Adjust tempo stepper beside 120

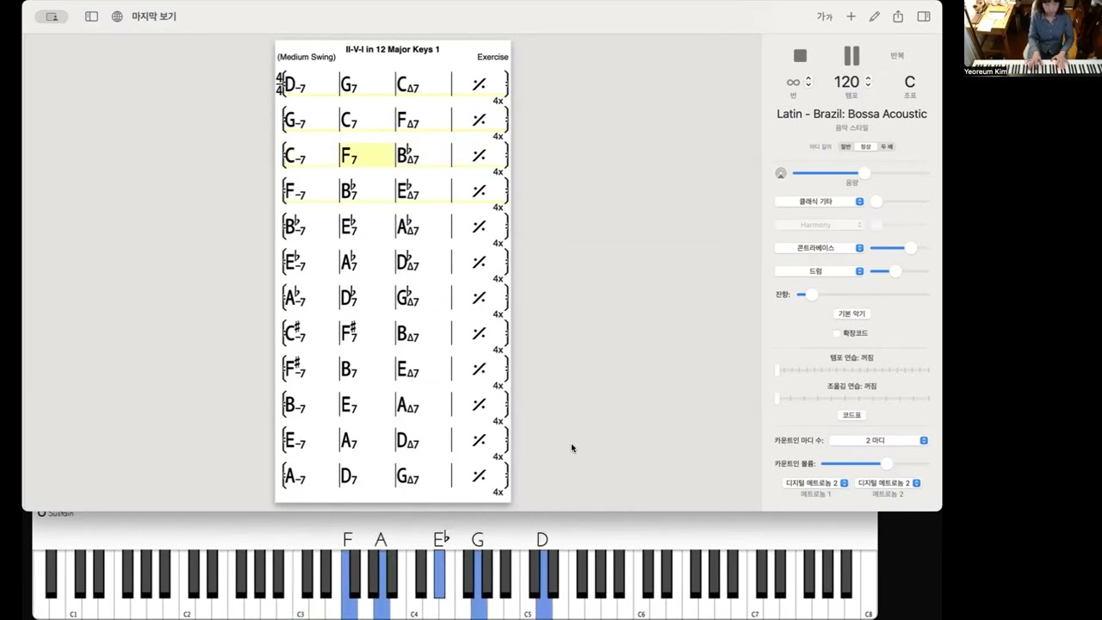(x=867, y=82)
